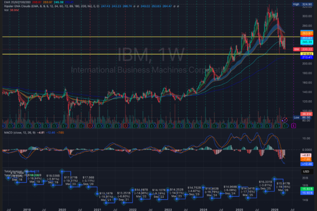This screenshot has width=317, height=211.
Task: Click the green 15.92 B revenue label
Action: tap(307, 189)
